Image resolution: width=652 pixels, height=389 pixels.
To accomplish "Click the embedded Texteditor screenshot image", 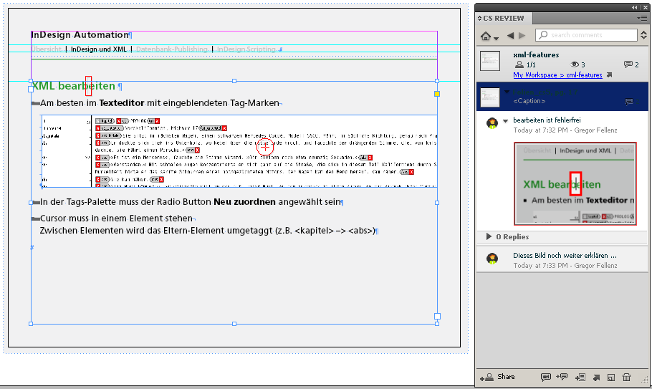I will pyautogui.click(x=239, y=151).
